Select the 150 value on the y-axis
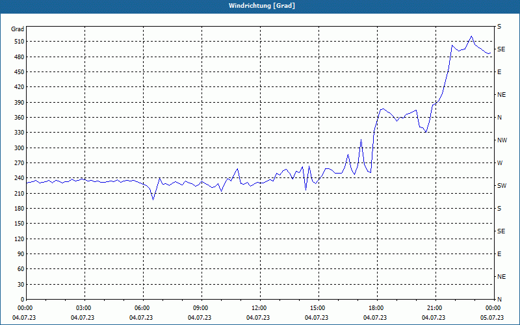The height and width of the screenshot is (325, 520). (19, 224)
